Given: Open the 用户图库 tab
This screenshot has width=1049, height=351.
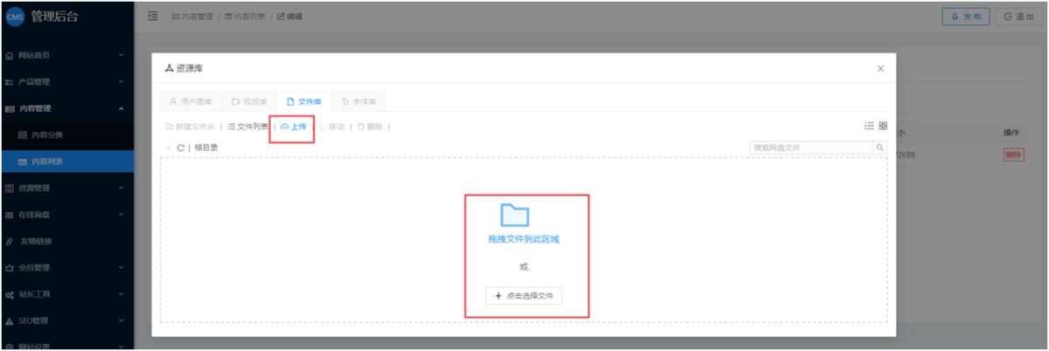Looking at the screenshot, I should point(191,101).
